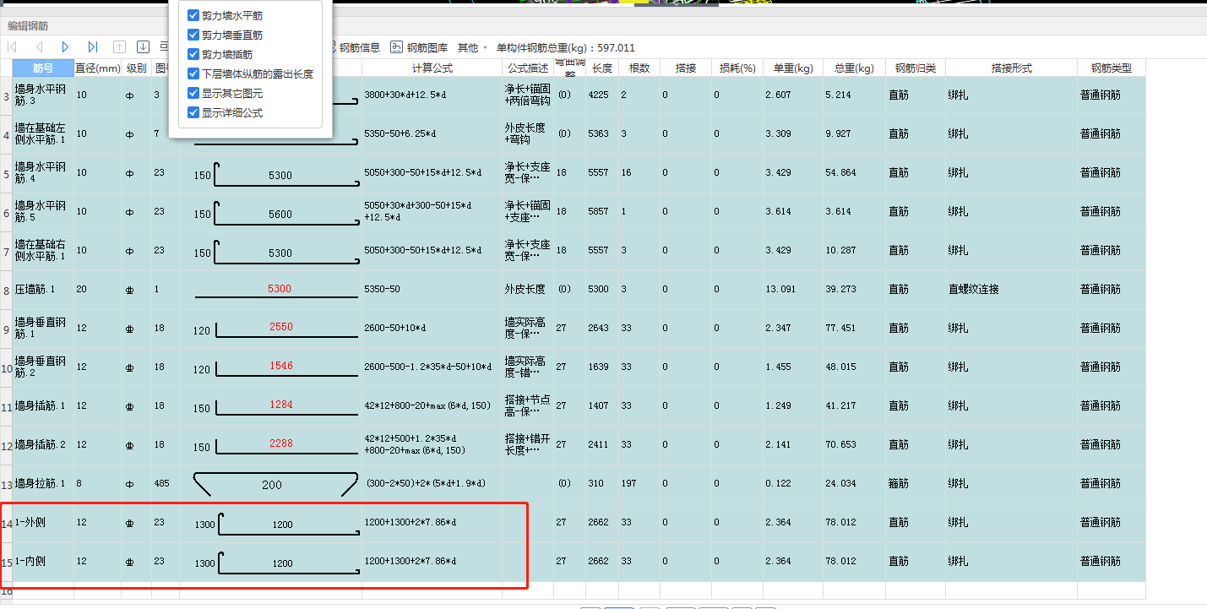
Task: Open 钢筋图库 rebar library
Action: 419,47
